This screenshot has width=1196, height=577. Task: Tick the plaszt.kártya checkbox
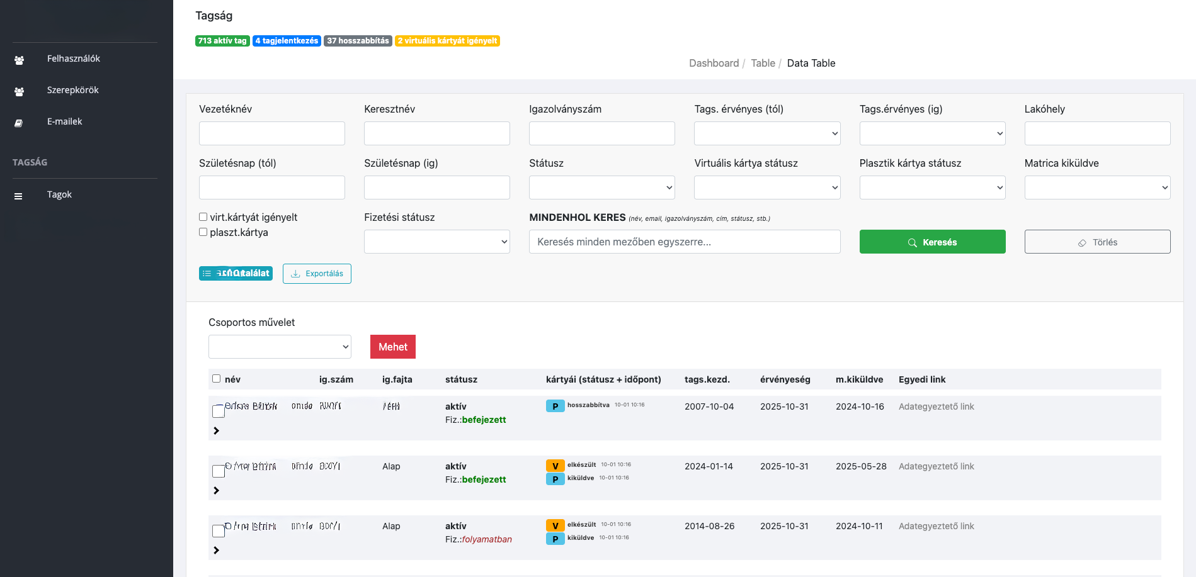[203, 232]
